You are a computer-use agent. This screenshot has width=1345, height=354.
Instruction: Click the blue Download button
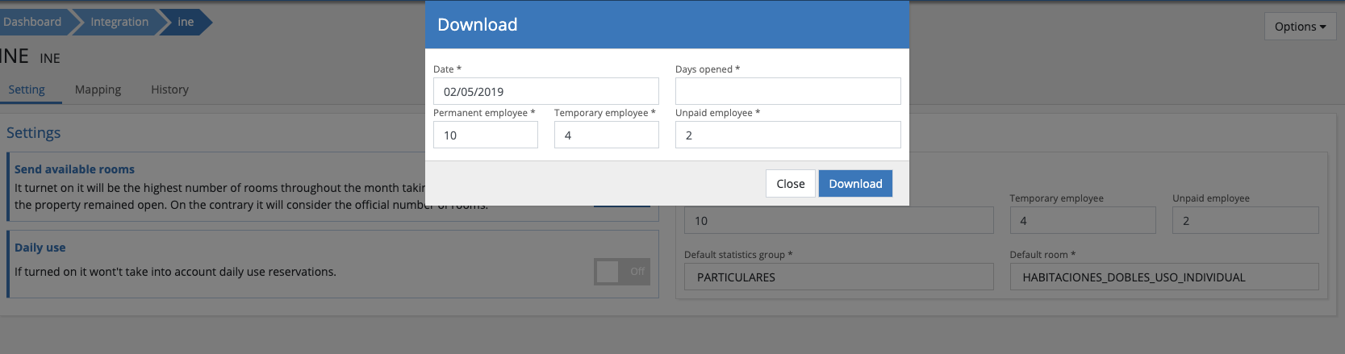855,184
